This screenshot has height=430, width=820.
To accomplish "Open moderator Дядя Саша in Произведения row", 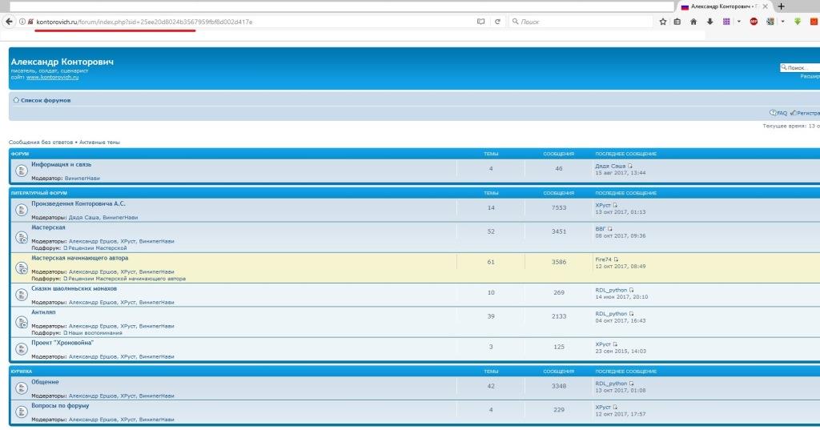I will tap(83, 218).
